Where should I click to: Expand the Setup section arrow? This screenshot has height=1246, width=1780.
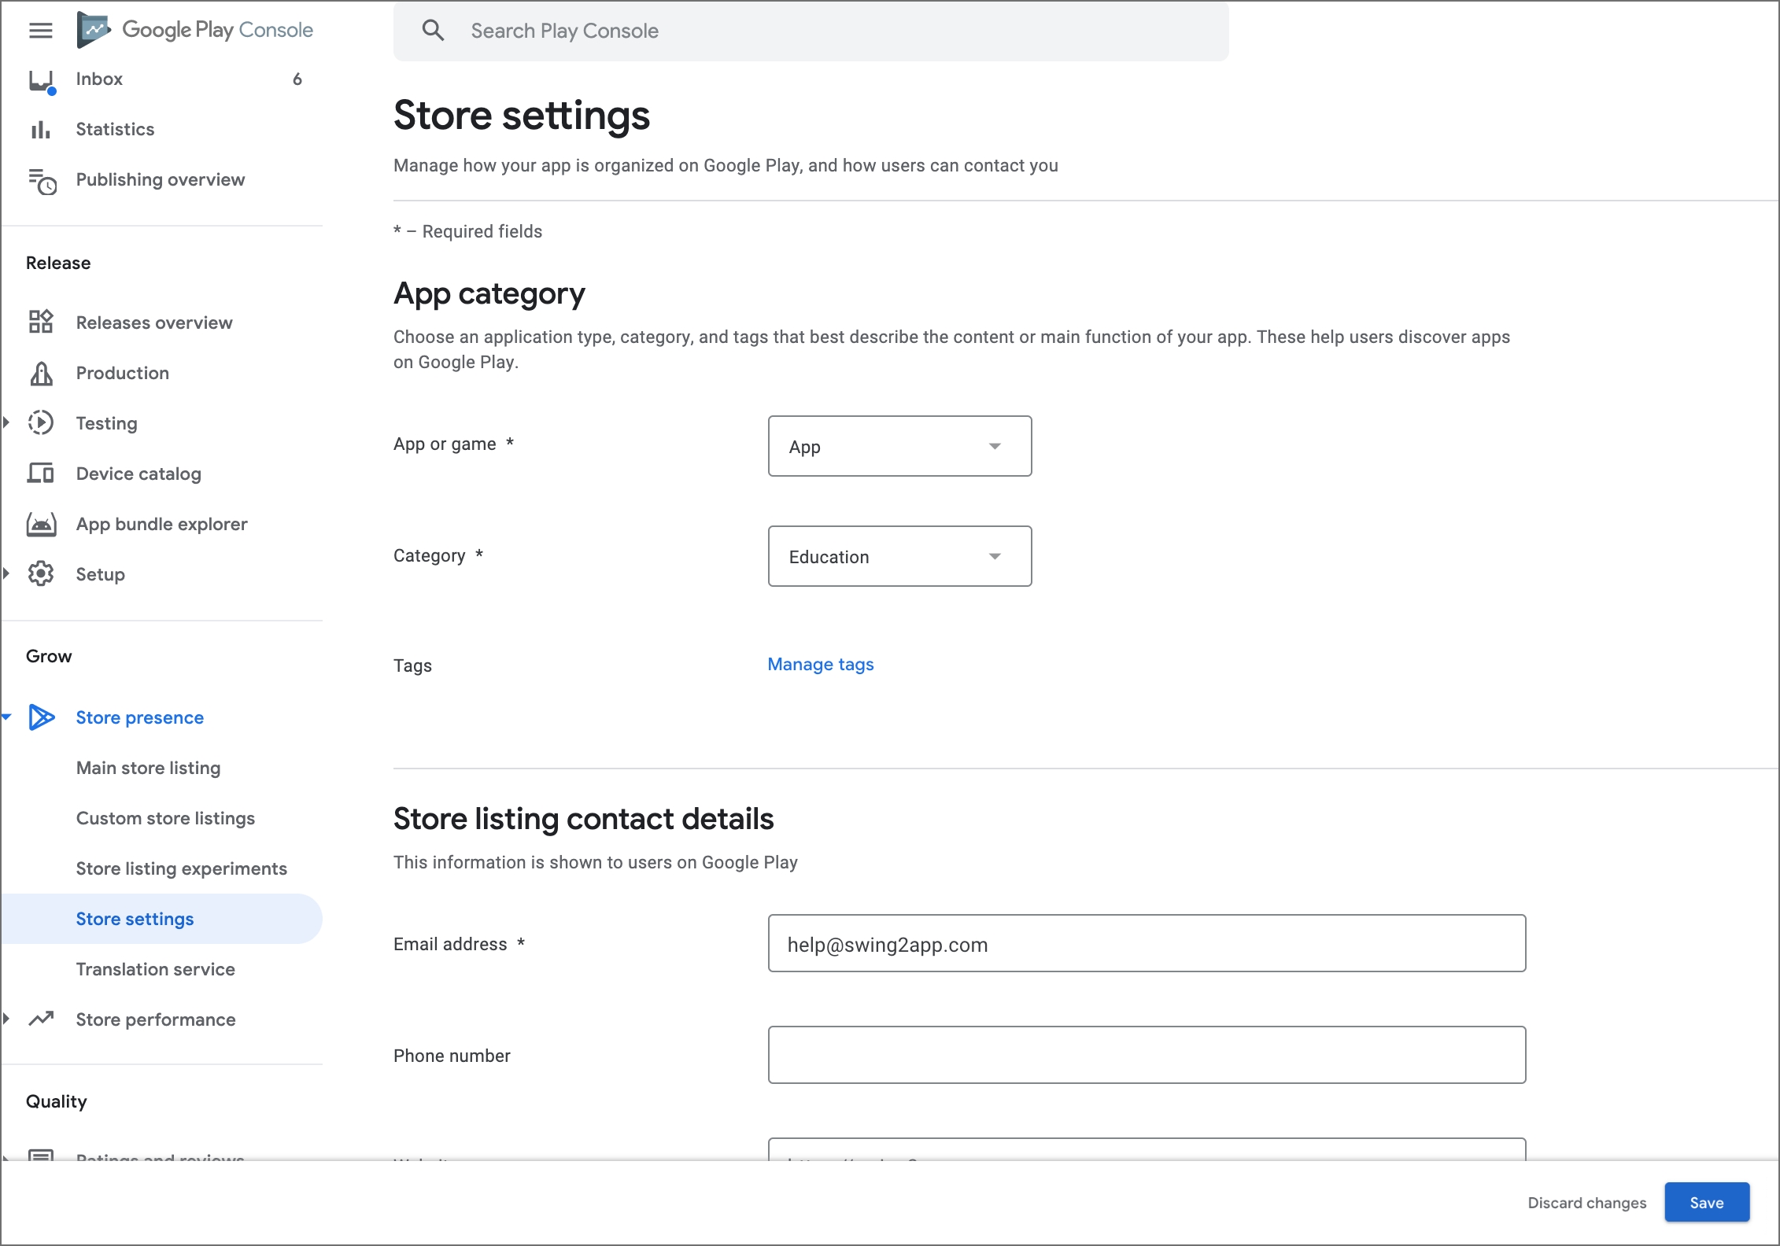click(x=6, y=574)
